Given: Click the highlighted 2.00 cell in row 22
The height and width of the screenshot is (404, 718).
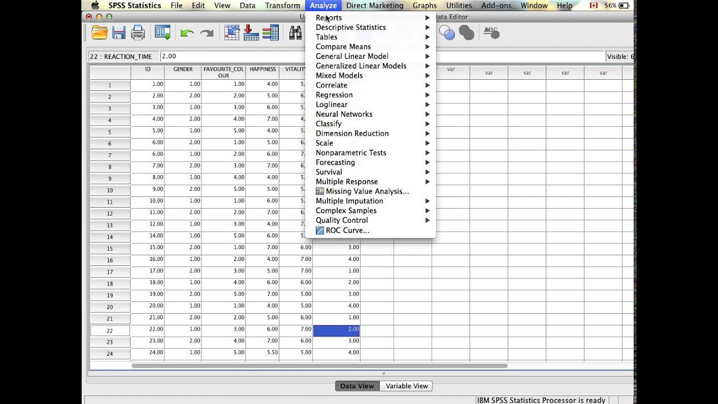Looking at the screenshot, I should click(337, 330).
